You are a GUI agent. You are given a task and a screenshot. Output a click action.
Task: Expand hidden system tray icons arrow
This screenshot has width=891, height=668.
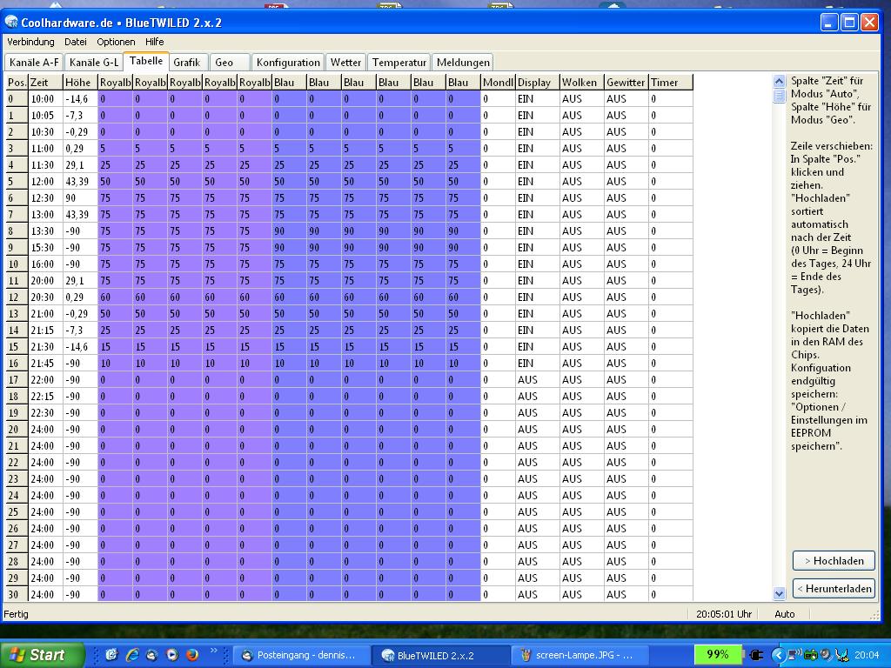click(779, 655)
